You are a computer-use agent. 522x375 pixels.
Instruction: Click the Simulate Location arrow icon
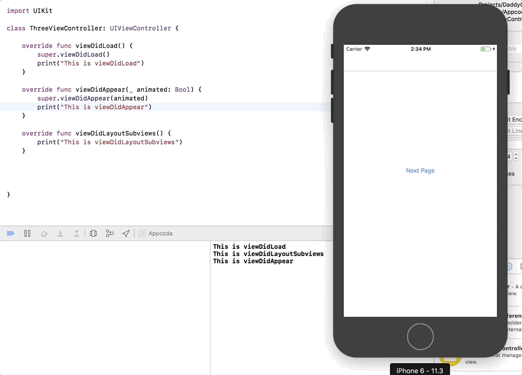(126, 233)
